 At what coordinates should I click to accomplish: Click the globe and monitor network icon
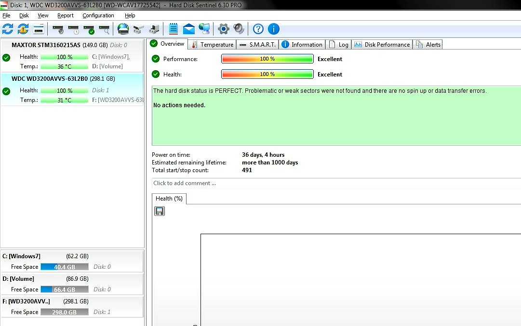click(204, 29)
